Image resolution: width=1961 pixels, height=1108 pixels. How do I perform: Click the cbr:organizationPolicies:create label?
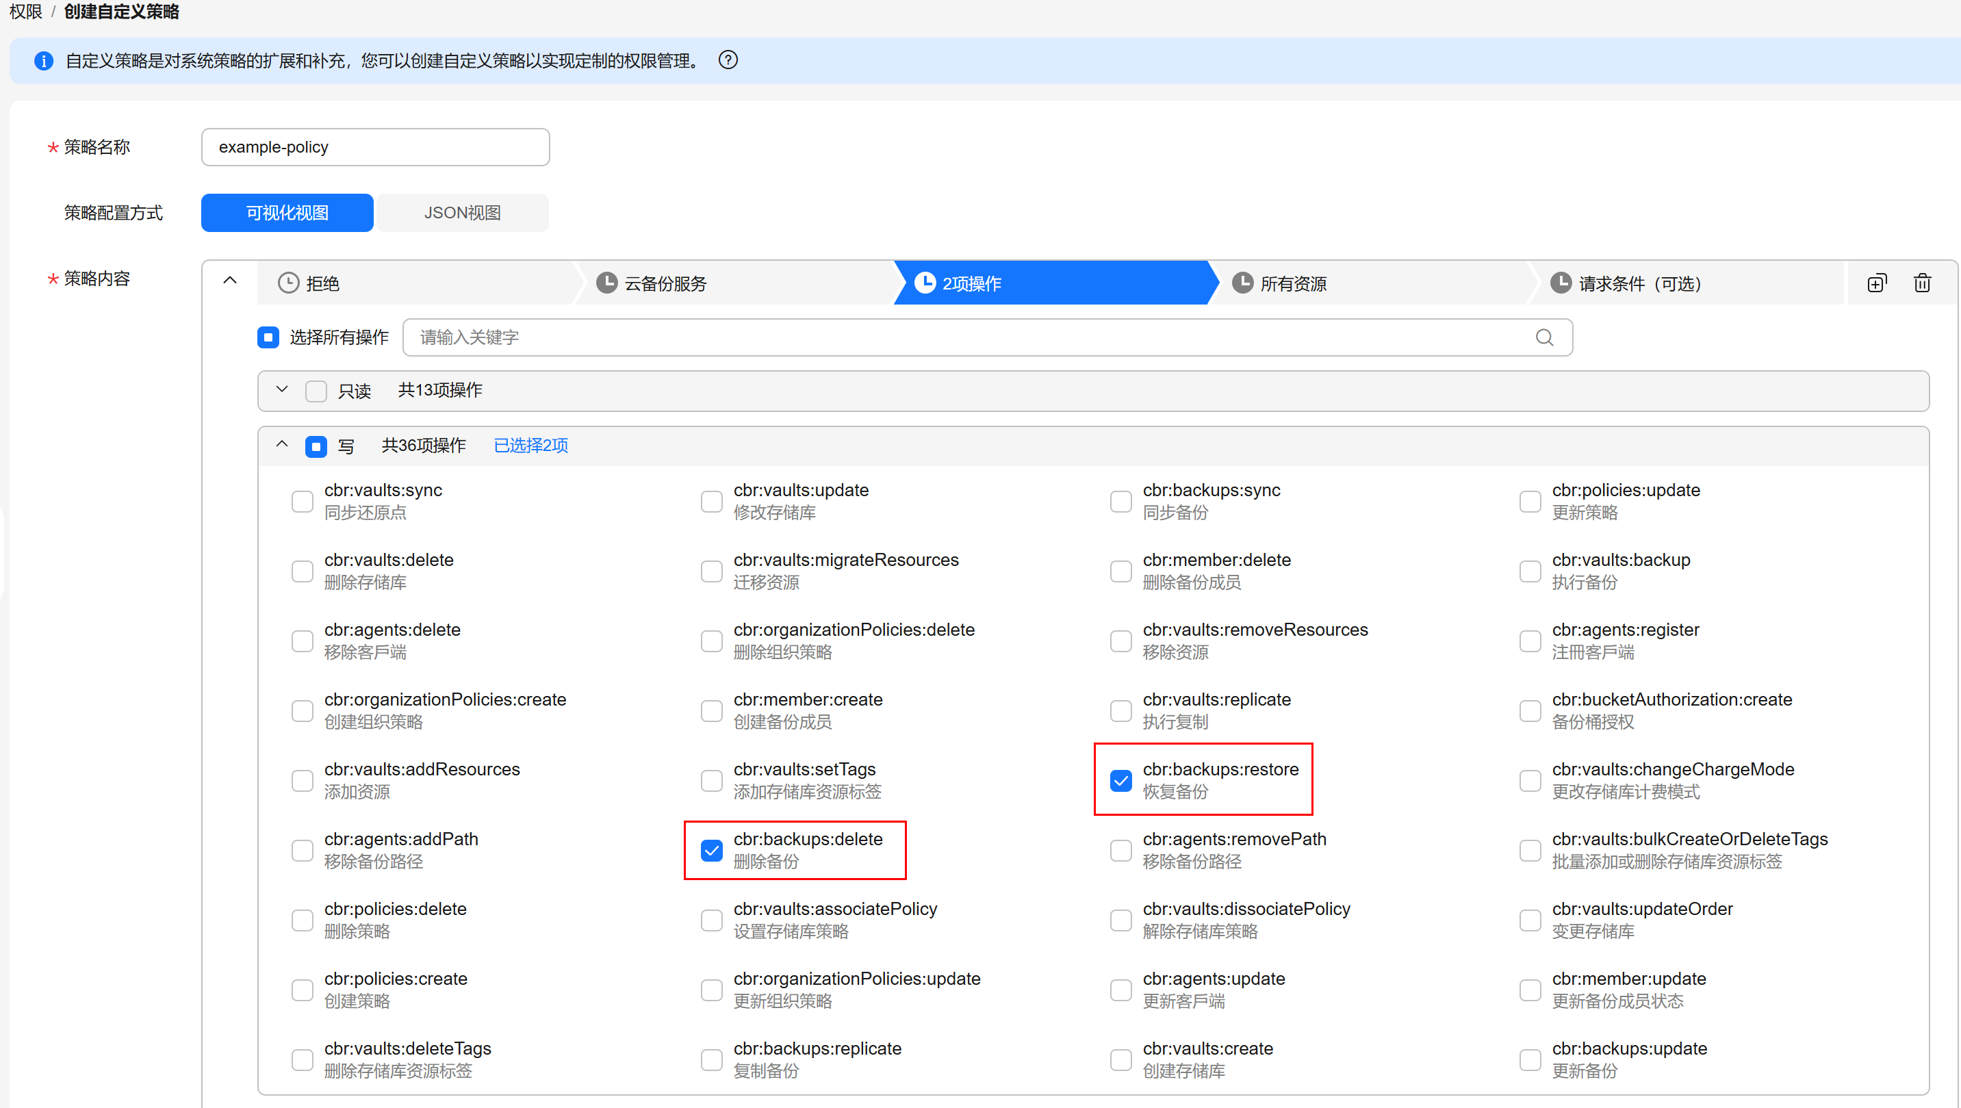[x=446, y=699]
